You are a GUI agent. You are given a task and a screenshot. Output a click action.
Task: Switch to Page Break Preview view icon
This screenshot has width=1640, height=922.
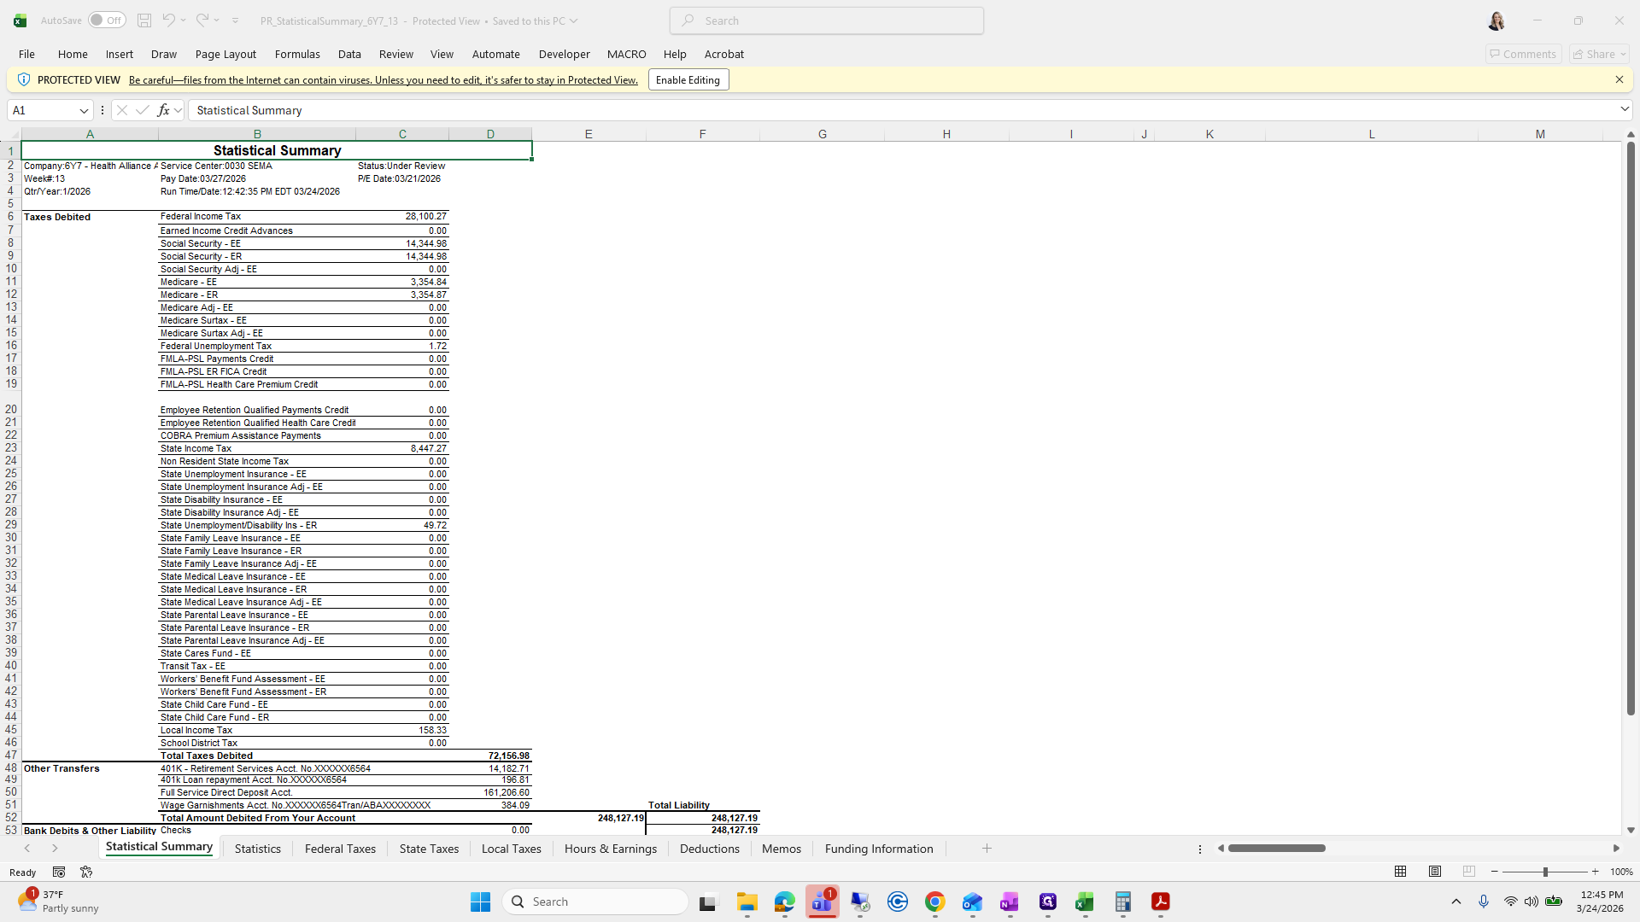(1468, 872)
